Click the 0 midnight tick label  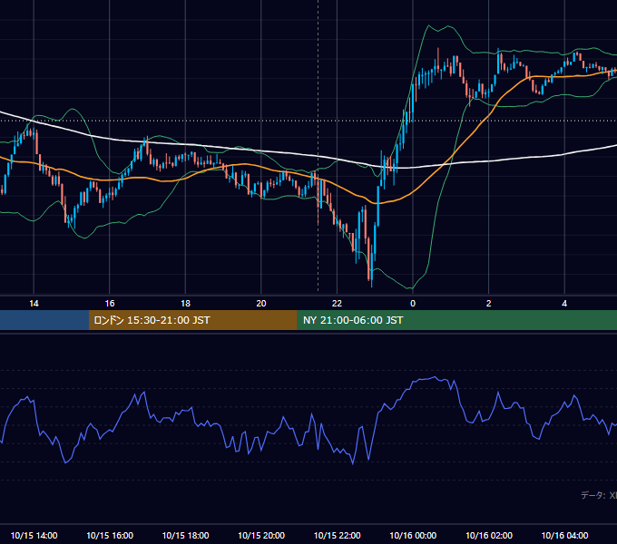[413, 304]
